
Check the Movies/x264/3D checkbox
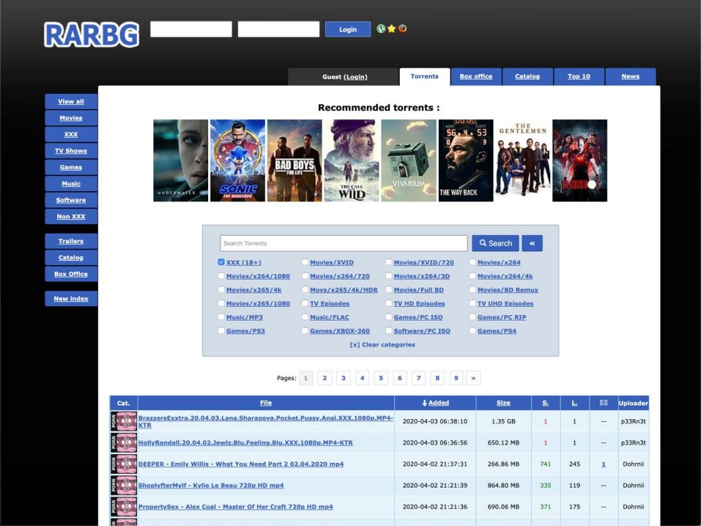tap(389, 276)
